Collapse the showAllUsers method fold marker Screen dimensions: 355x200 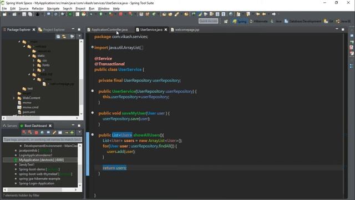click(93, 134)
